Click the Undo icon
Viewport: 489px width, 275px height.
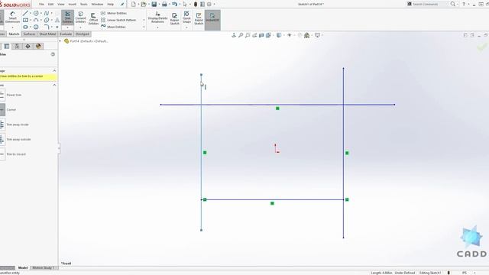click(x=175, y=4)
